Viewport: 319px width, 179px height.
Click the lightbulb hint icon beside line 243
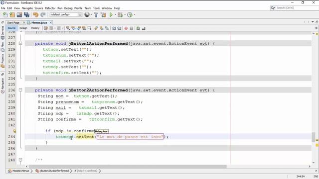pos(14,131)
